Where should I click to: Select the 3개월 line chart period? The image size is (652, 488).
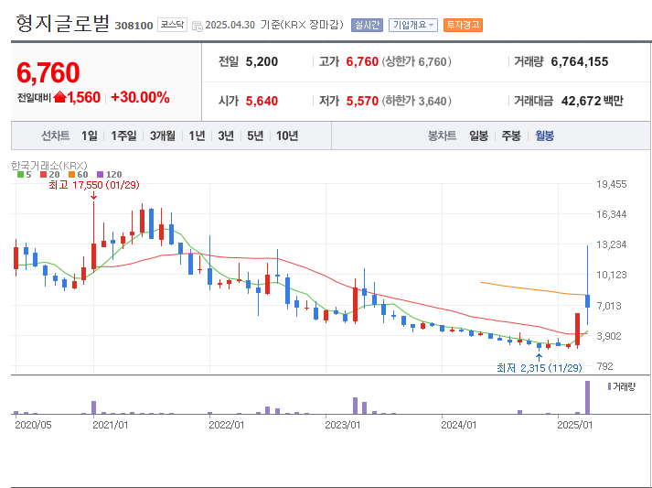click(x=163, y=136)
